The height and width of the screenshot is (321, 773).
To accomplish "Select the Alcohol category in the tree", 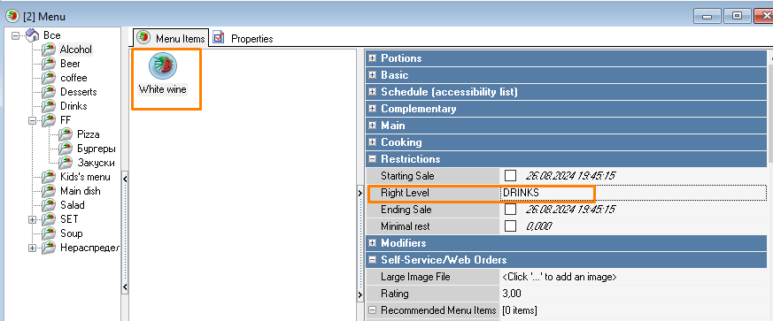I will coord(76,50).
